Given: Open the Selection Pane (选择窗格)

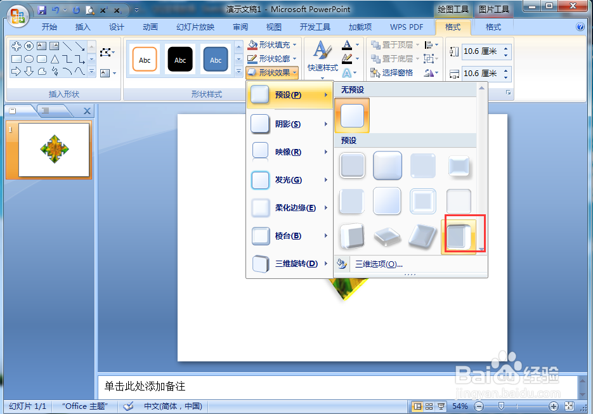Looking at the screenshot, I should [392, 72].
